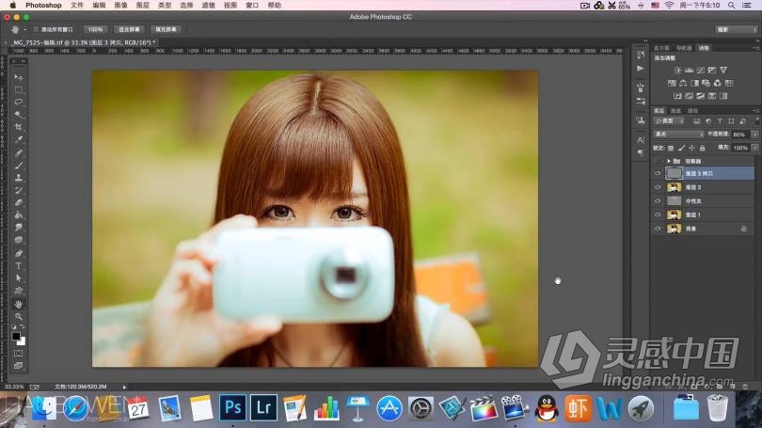Viewport: 762px width, 428px height.
Task: Add Vibrance adjustment
Action: (x=723, y=71)
